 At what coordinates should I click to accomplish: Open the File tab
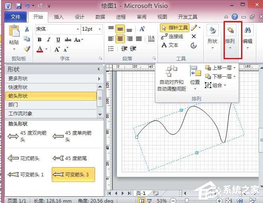[x=15, y=17]
